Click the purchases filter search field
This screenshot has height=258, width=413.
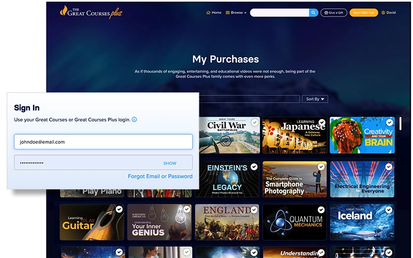coord(249,99)
